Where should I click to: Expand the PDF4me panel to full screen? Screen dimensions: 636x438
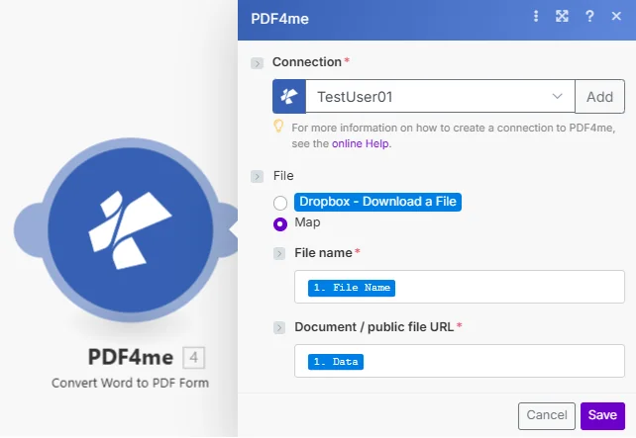pos(562,16)
